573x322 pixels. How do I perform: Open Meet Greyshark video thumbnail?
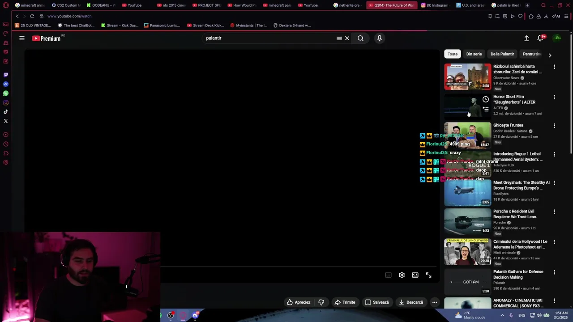click(467, 193)
